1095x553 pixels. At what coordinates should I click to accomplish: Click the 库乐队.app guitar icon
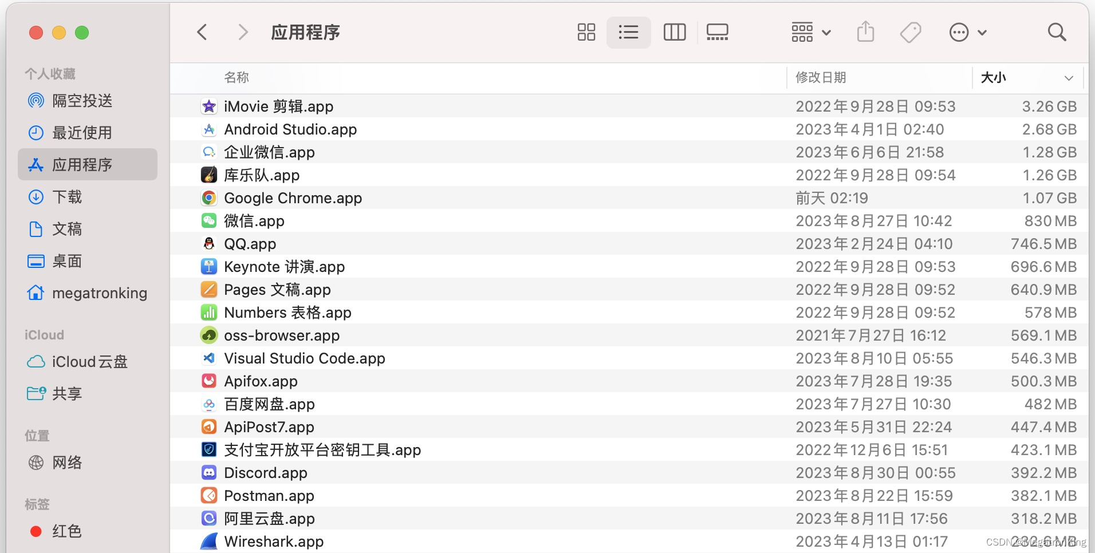tap(209, 175)
